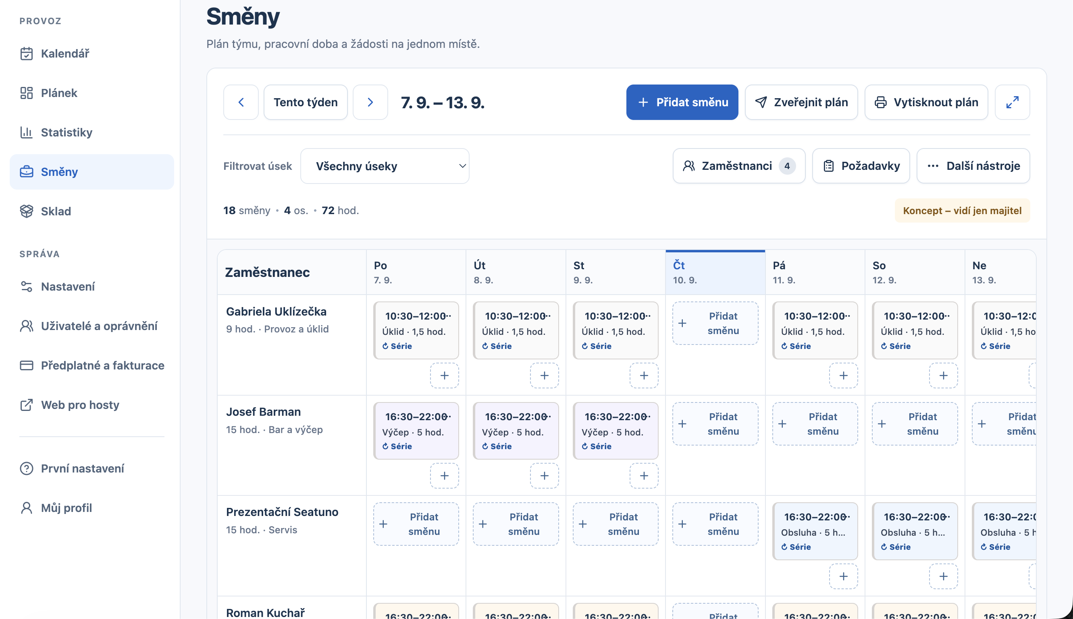1073x619 pixels.
Task: Add another Friday shift for Prezentační Seatuno
Action: tap(844, 576)
